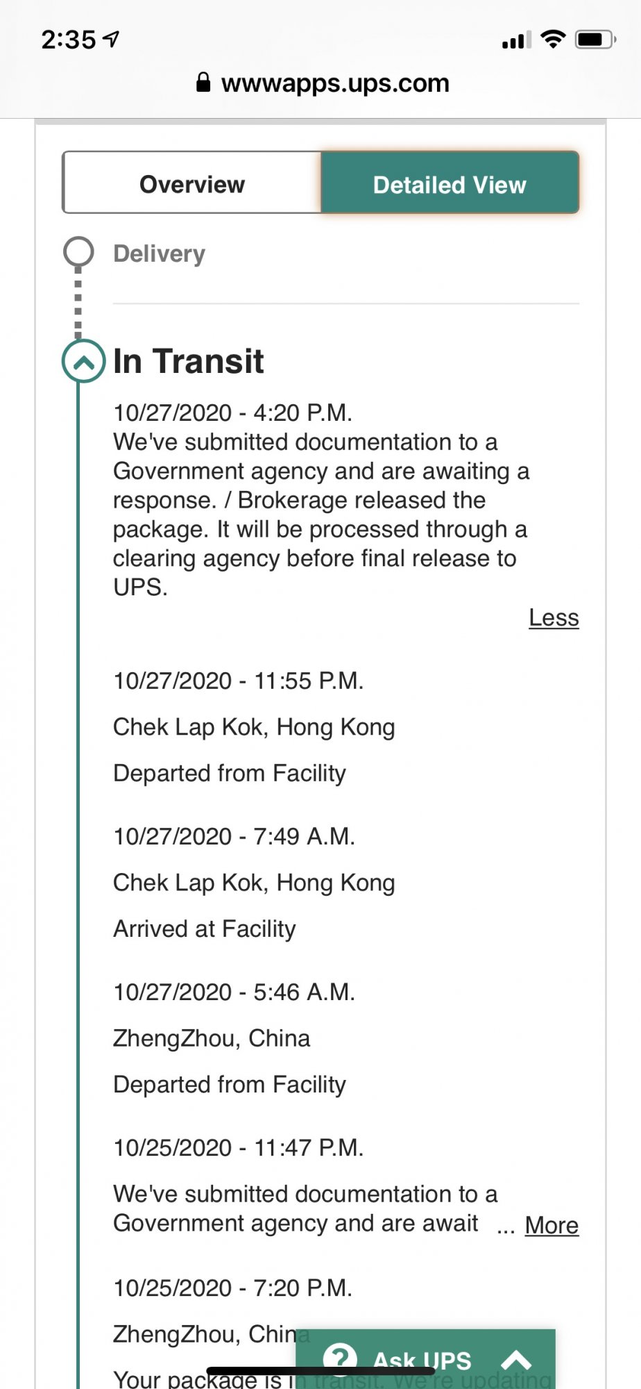
Task: Tap the battery icon in status bar
Action: [595, 39]
